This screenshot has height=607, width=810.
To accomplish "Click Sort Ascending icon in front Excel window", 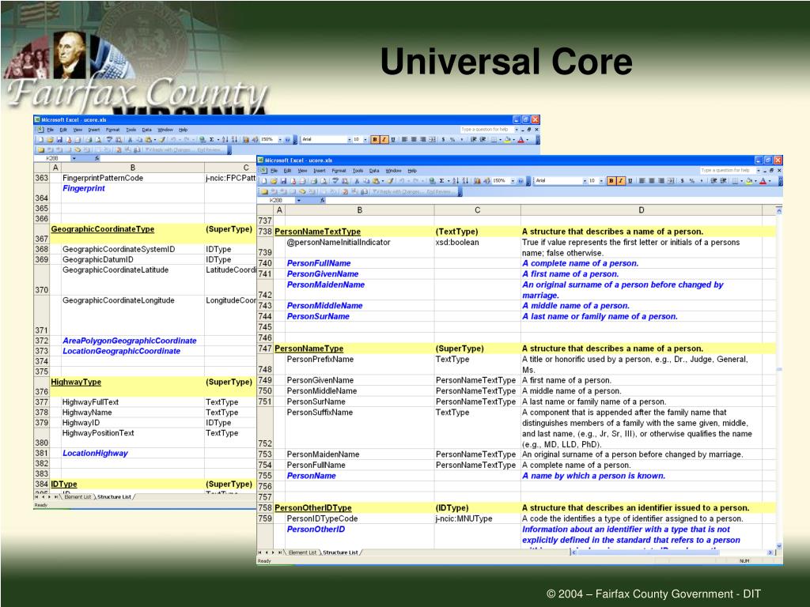I will click(x=456, y=181).
